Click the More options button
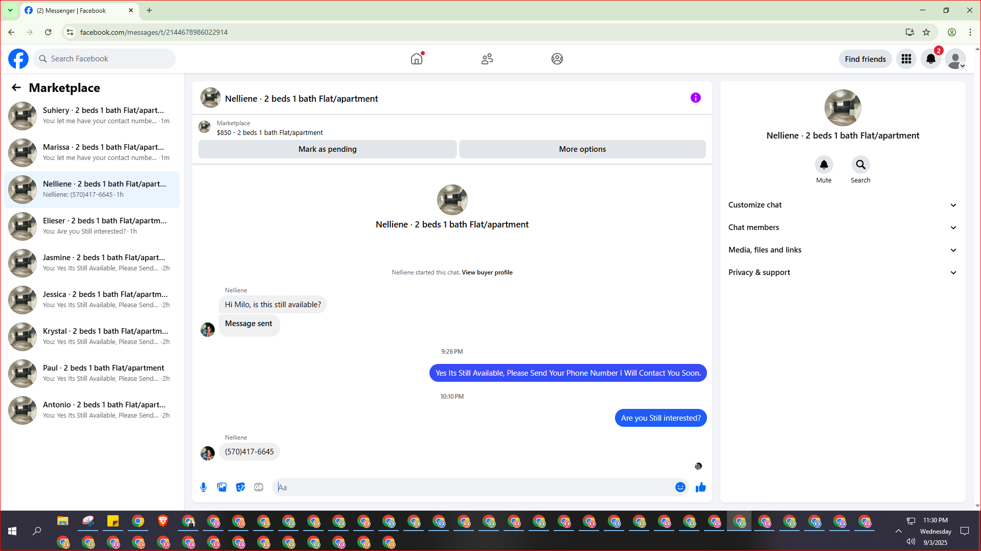Screen dimensions: 981x551 coord(582,149)
